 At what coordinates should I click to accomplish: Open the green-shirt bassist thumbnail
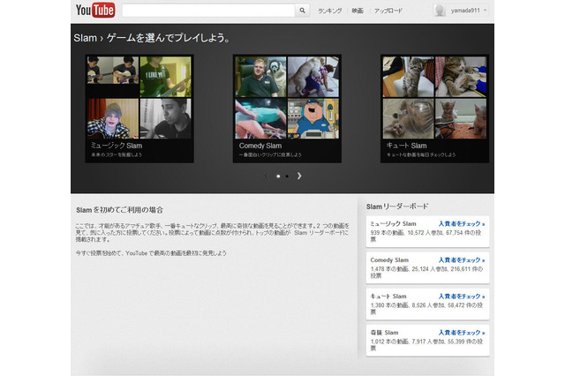(x=165, y=77)
